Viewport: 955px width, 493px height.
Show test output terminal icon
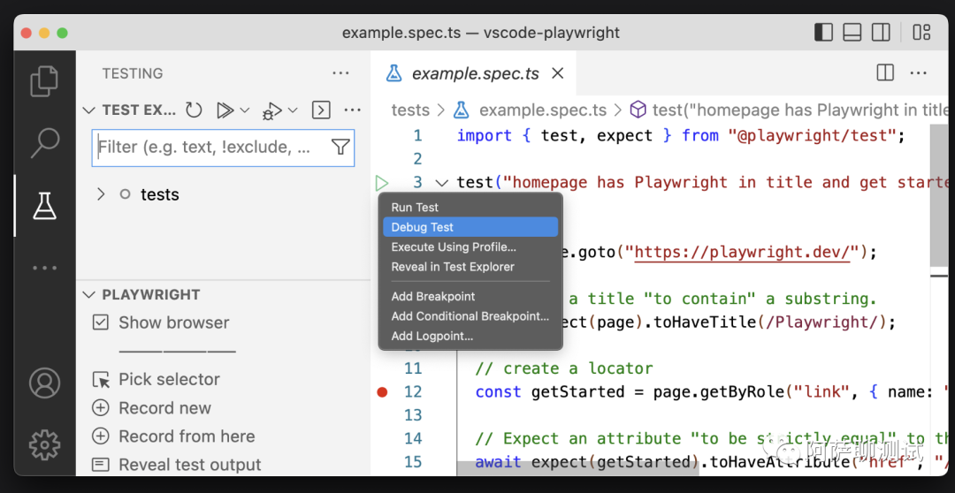click(x=321, y=110)
